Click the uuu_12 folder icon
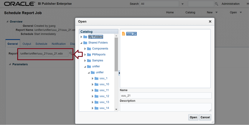This screenshot has width=249, height=125. pyautogui.click(x=96, y=96)
